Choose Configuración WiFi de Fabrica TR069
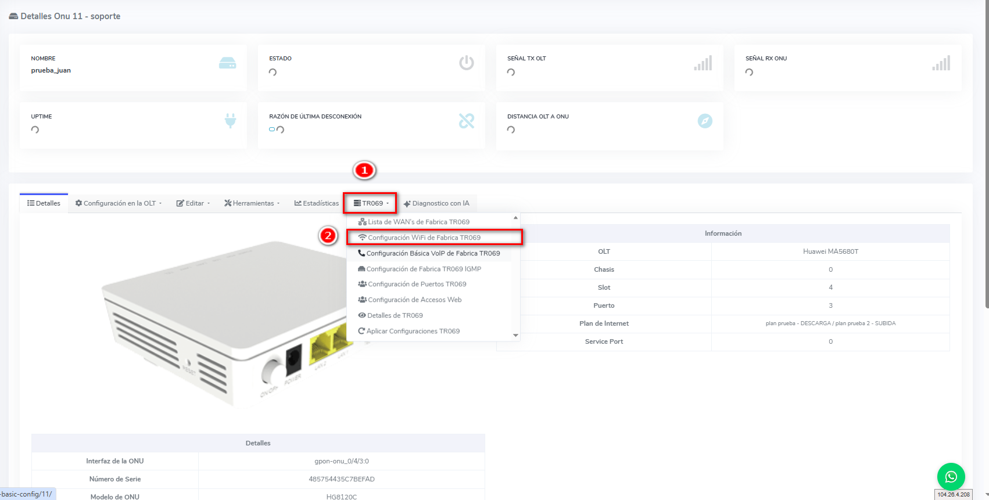The image size is (989, 500). (424, 238)
